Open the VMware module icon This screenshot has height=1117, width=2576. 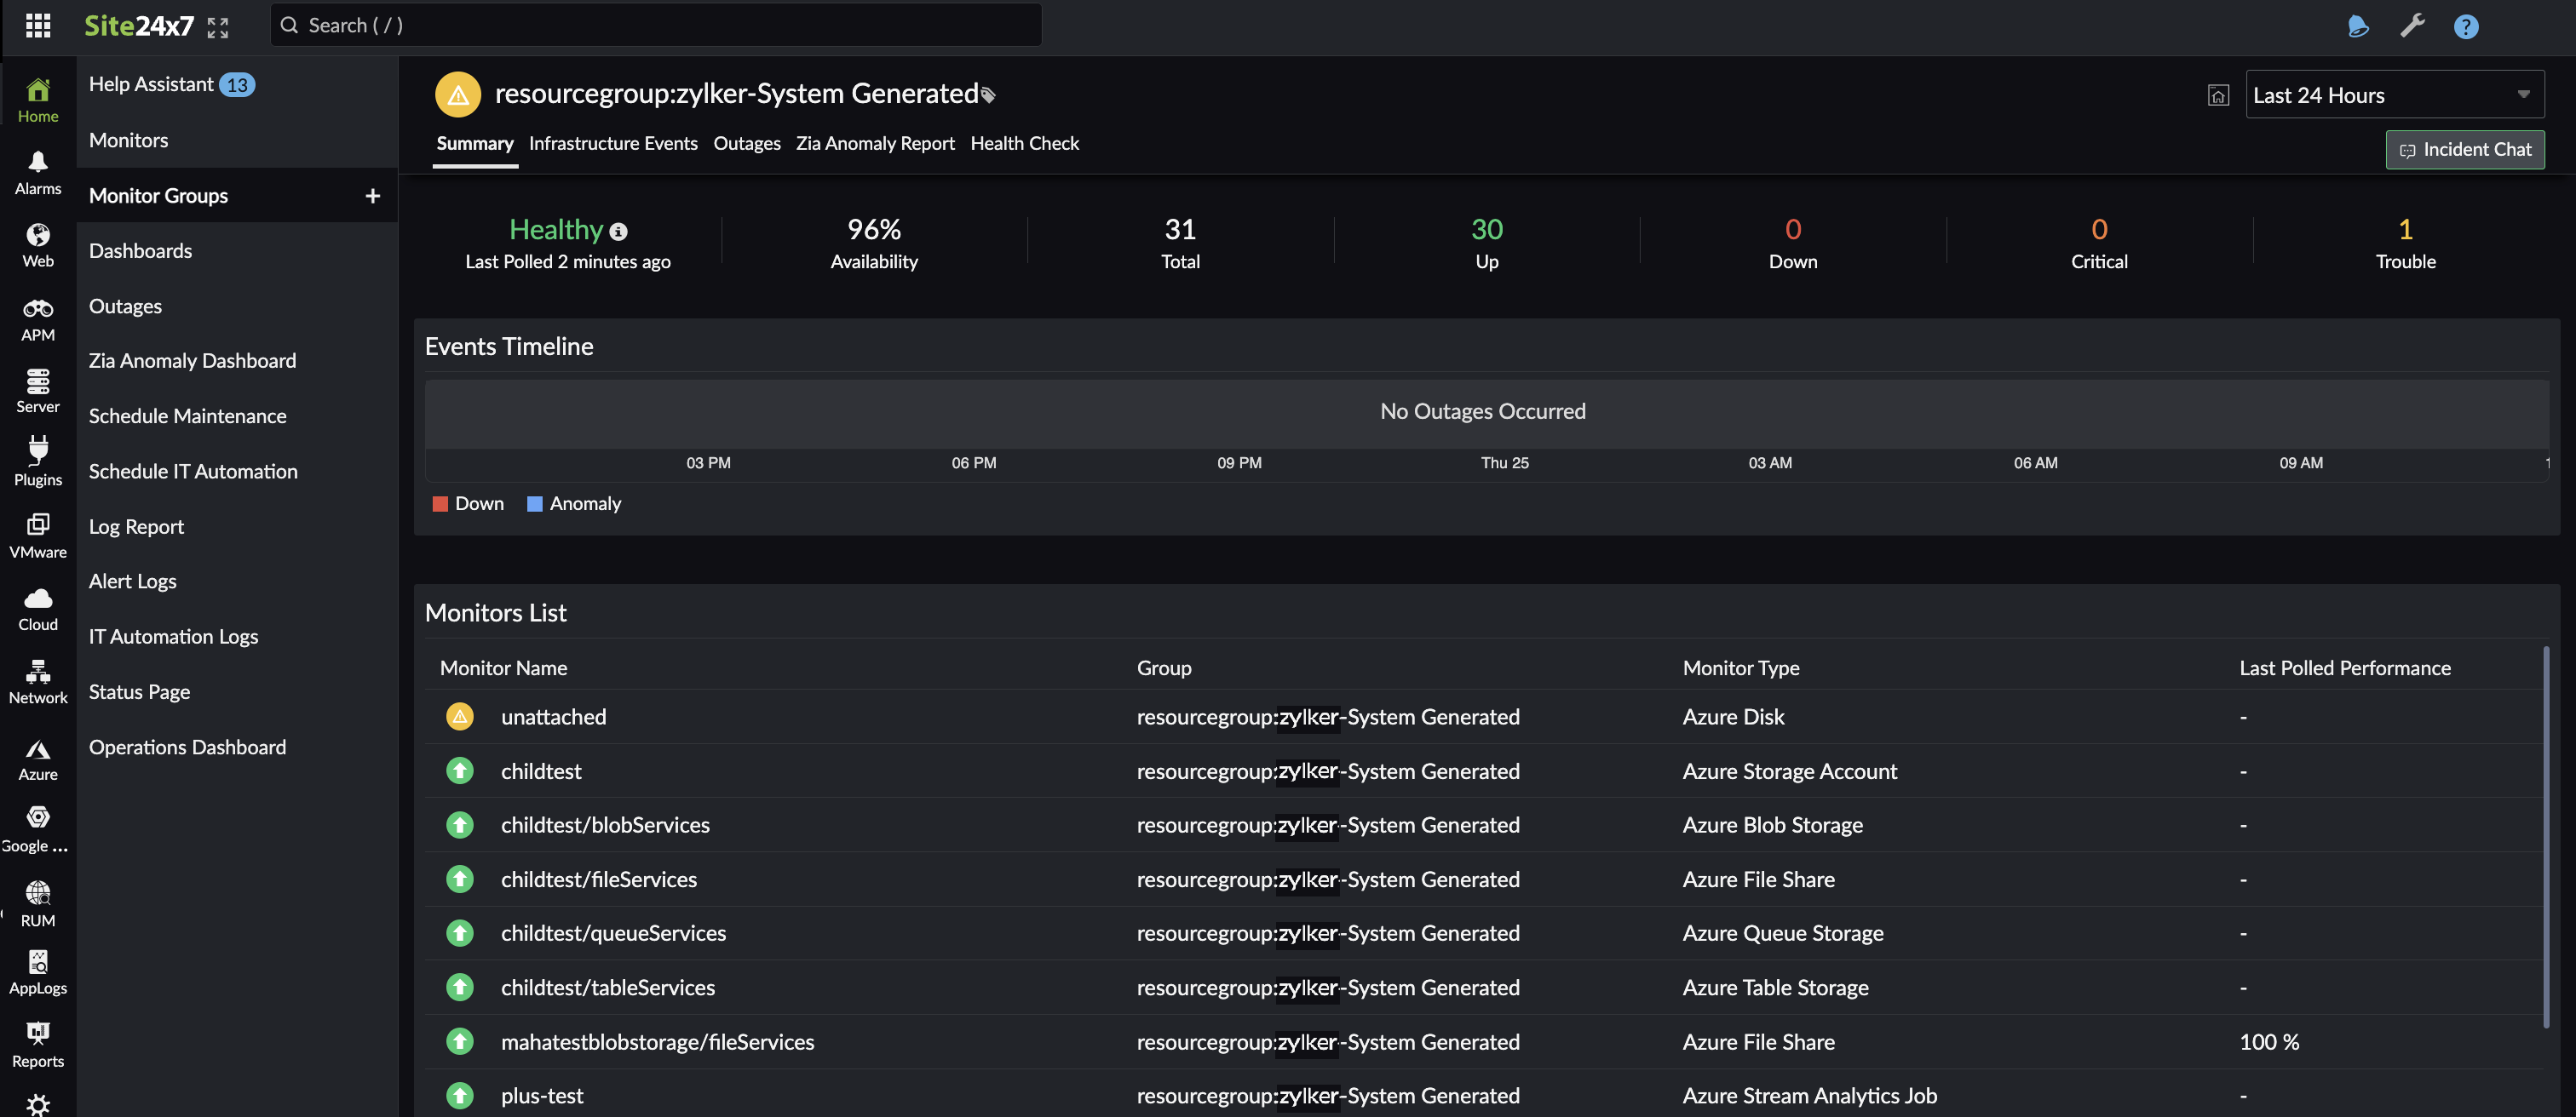38,536
